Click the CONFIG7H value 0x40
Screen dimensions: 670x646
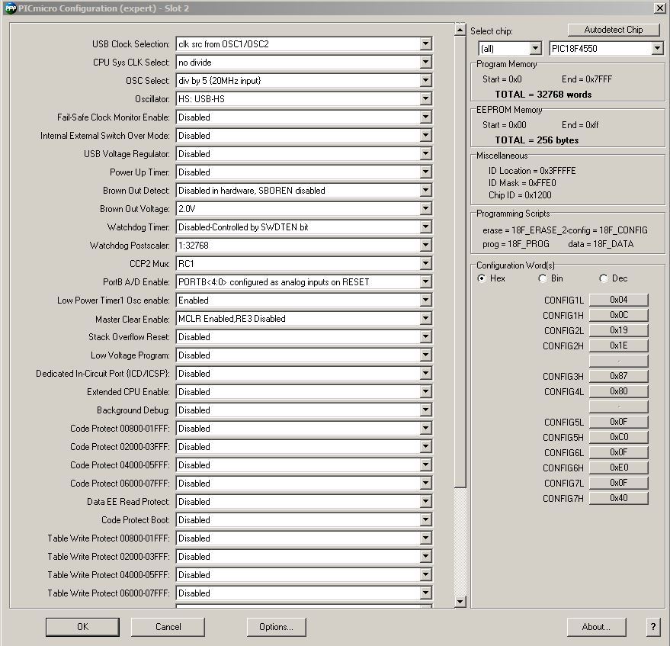click(618, 498)
